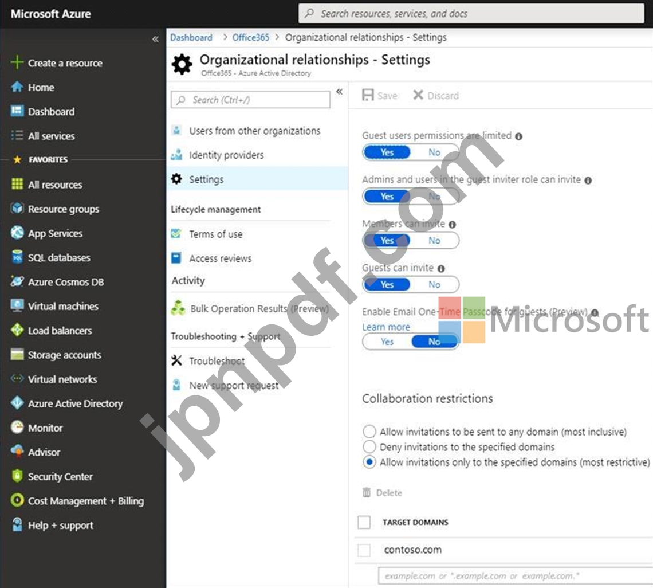Image resolution: width=653 pixels, height=588 pixels.
Task: Select Deny invitations to the specified domains
Action: point(369,446)
